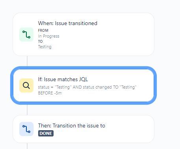Click the yellow magnifier JQL condition icon
This screenshot has height=149, width=180.
click(x=26, y=85)
